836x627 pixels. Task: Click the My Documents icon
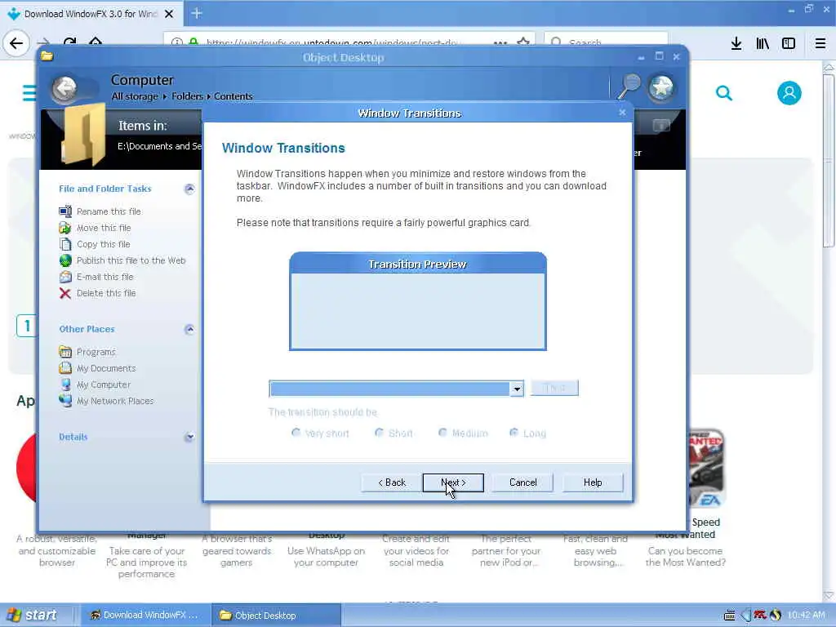tap(65, 368)
